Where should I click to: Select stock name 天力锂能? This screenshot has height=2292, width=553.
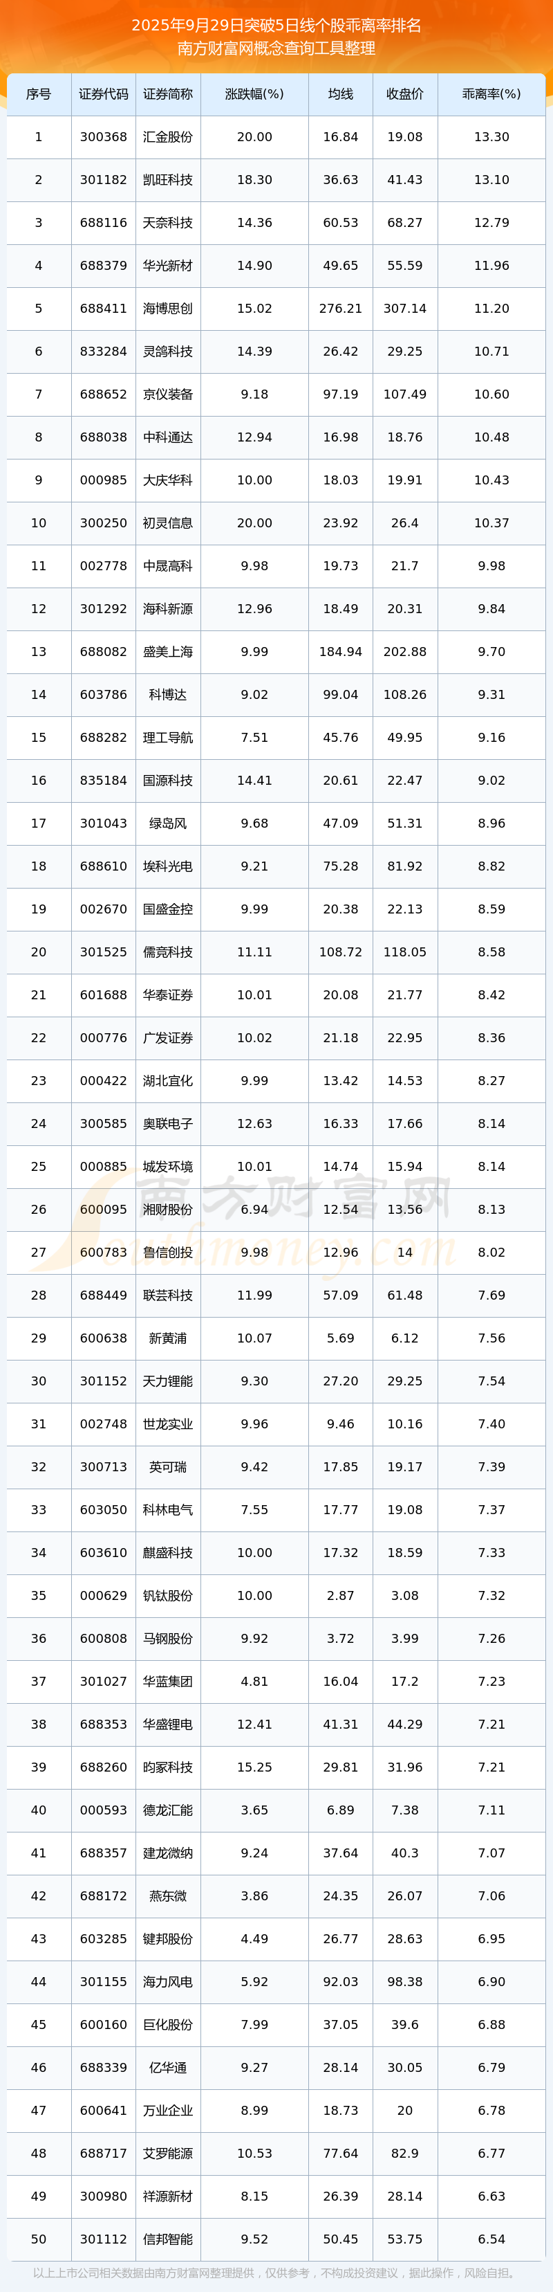pos(168,1382)
